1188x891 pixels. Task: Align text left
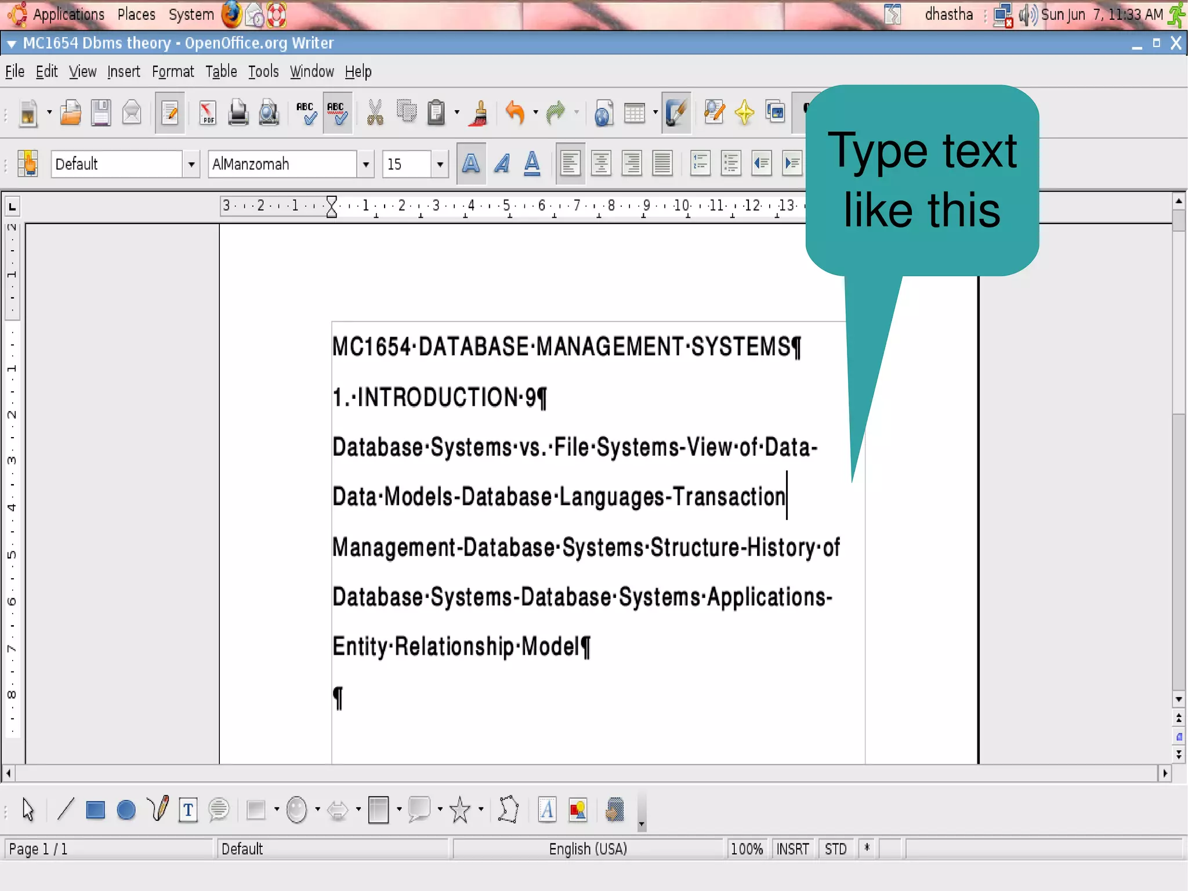pyautogui.click(x=570, y=164)
